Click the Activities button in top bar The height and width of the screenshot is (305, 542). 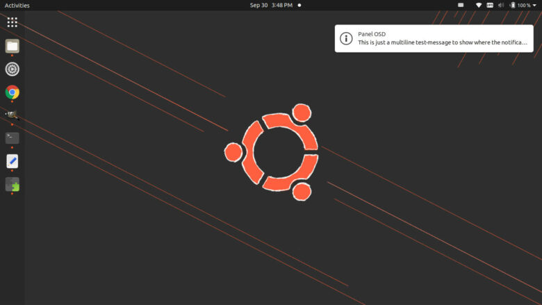[17, 5]
